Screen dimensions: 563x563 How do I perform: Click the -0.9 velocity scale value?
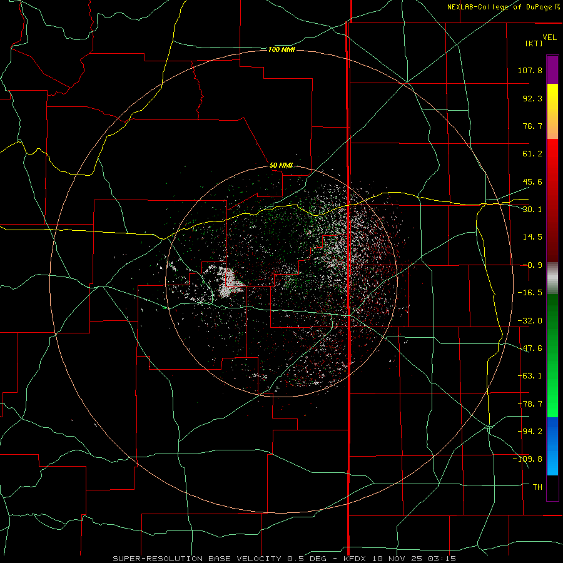point(532,265)
